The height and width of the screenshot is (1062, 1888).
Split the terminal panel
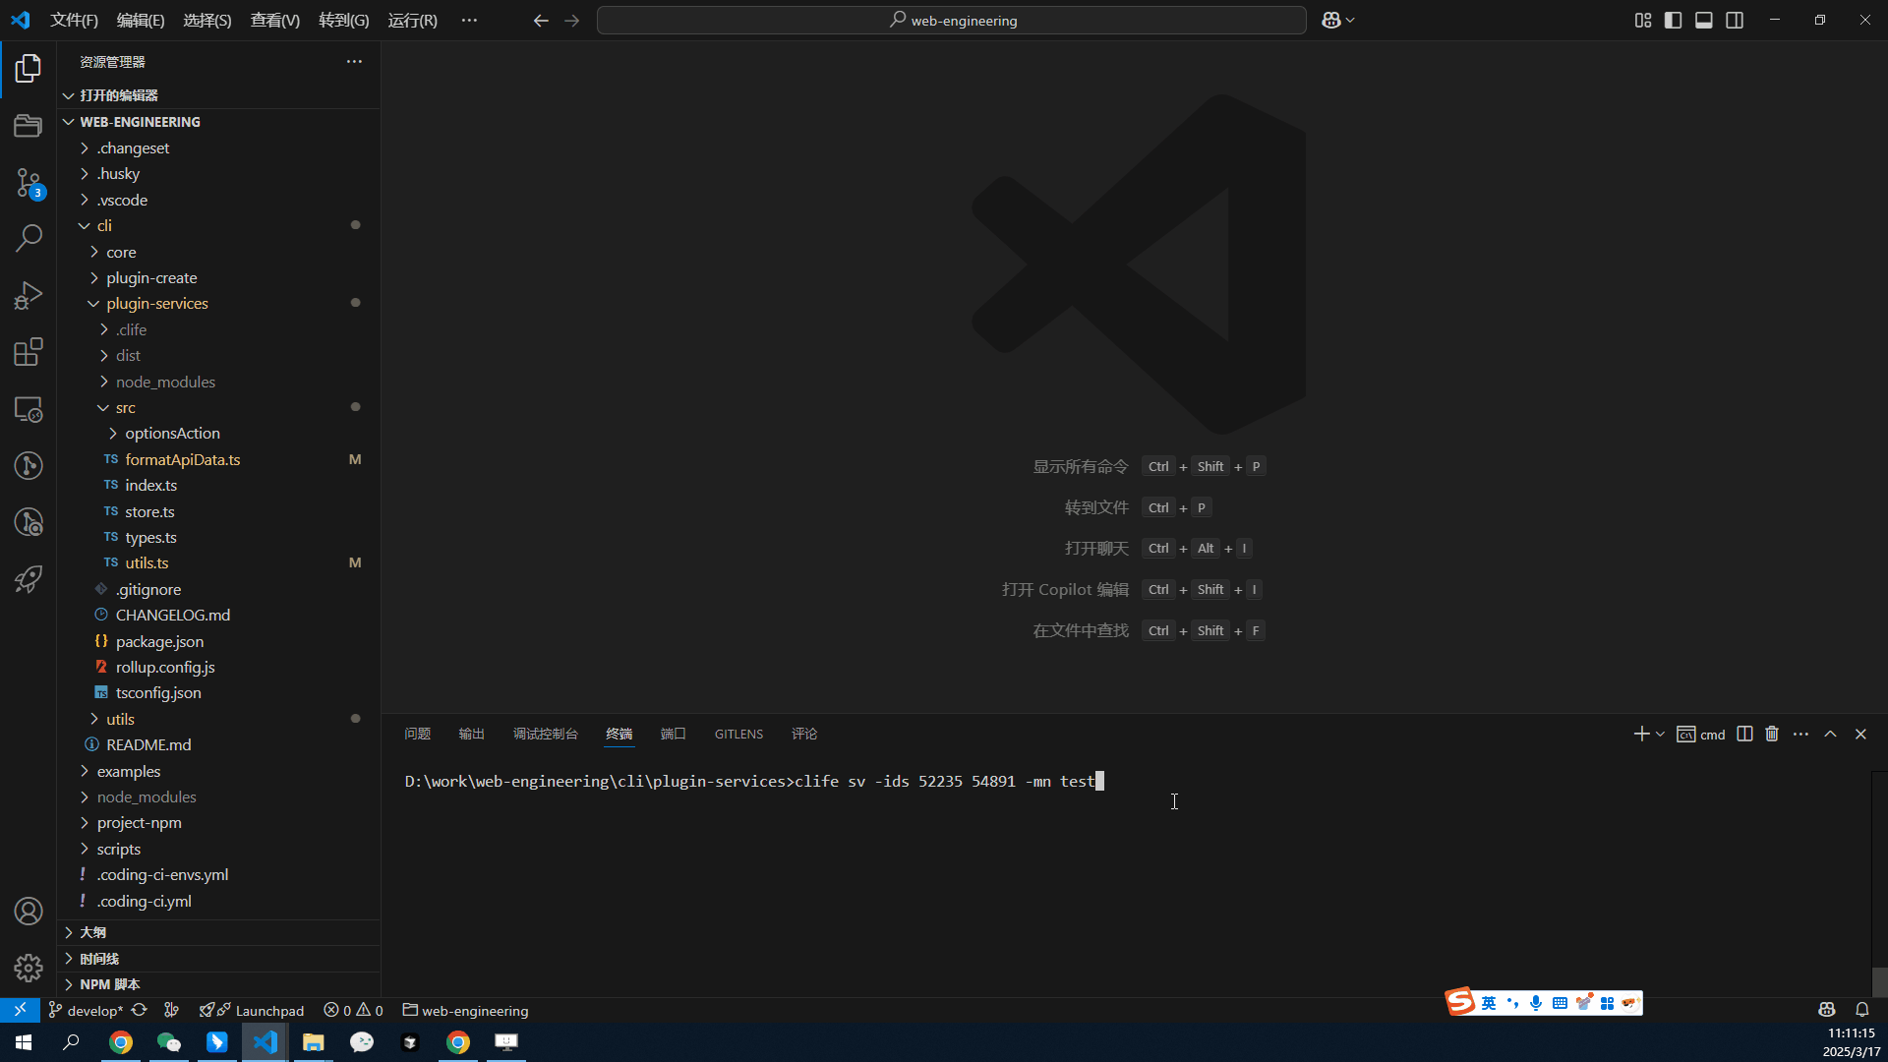pyautogui.click(x=1744, y=734)
